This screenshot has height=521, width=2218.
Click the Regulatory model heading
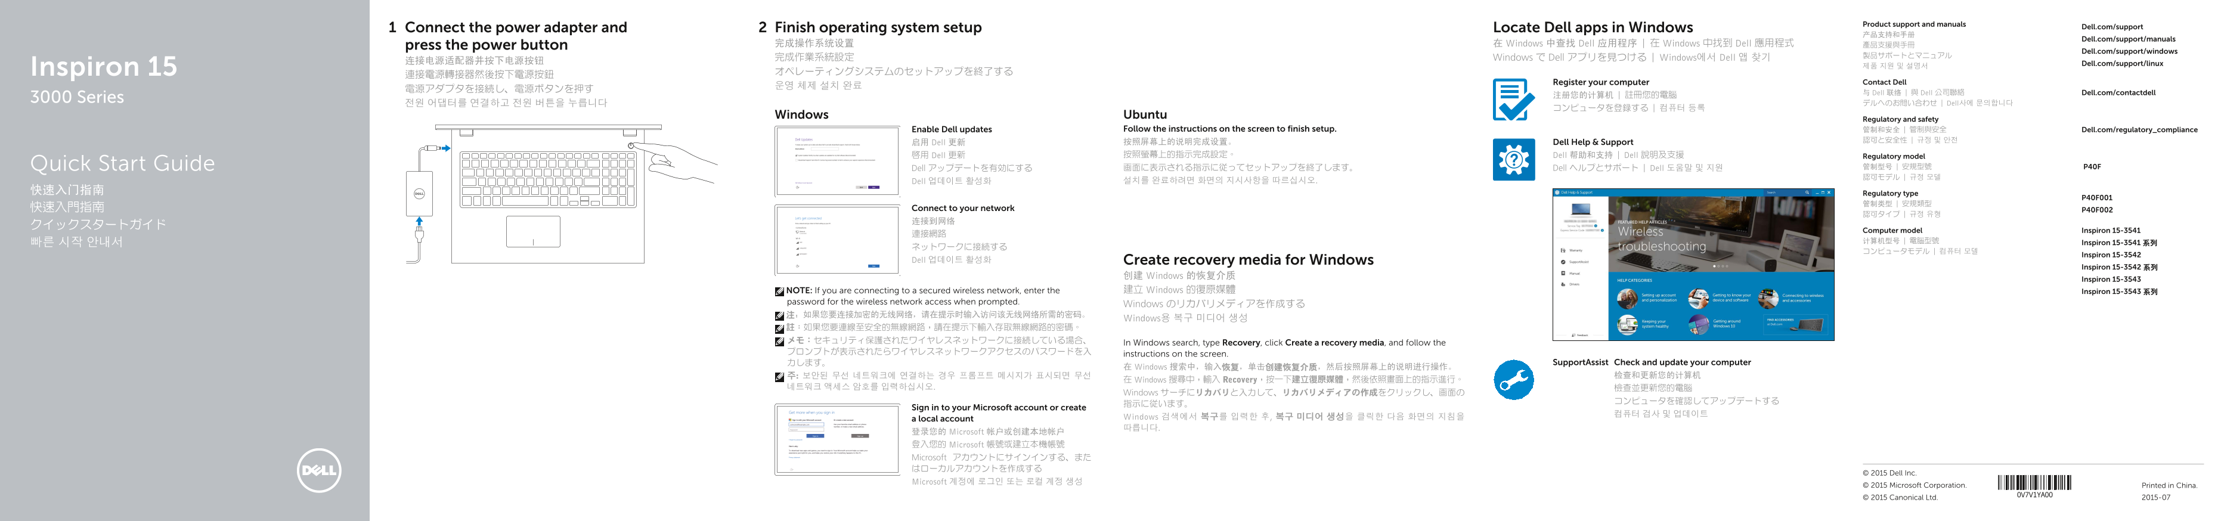[1894, 156]
